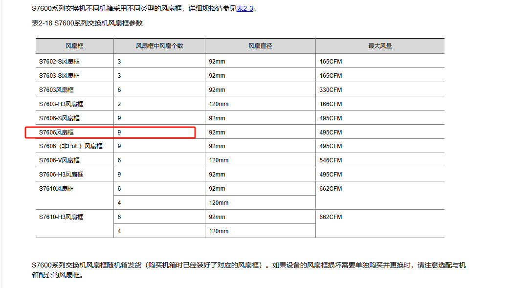Image resolution: width=510 pixels, height=288 pixels.
Task: Click the 风扇直径 column header
Action: coord(260,46)
